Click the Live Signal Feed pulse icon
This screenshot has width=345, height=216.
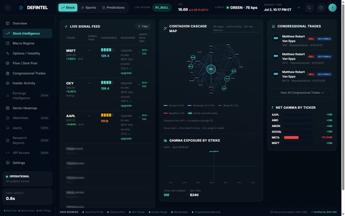click(x=66, y=26)
